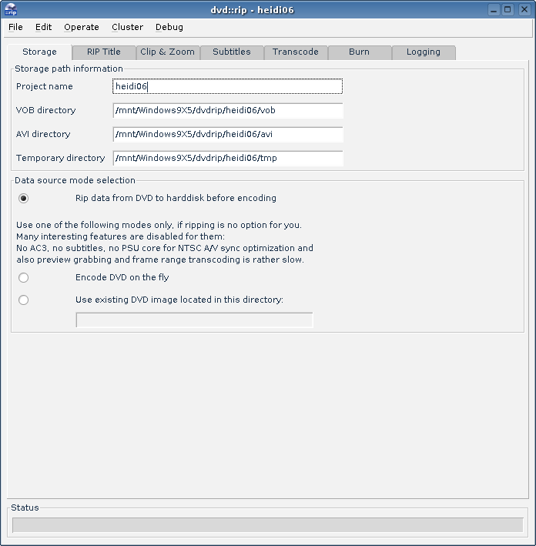Click the 'VOB directory' label

pos(45,110)
